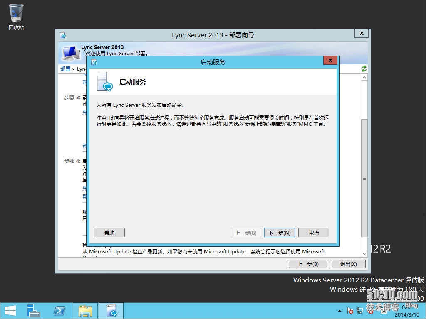
Task: Click the scroll-down arrow of the wizard scrollbar
Action: [x=364, y=254]
